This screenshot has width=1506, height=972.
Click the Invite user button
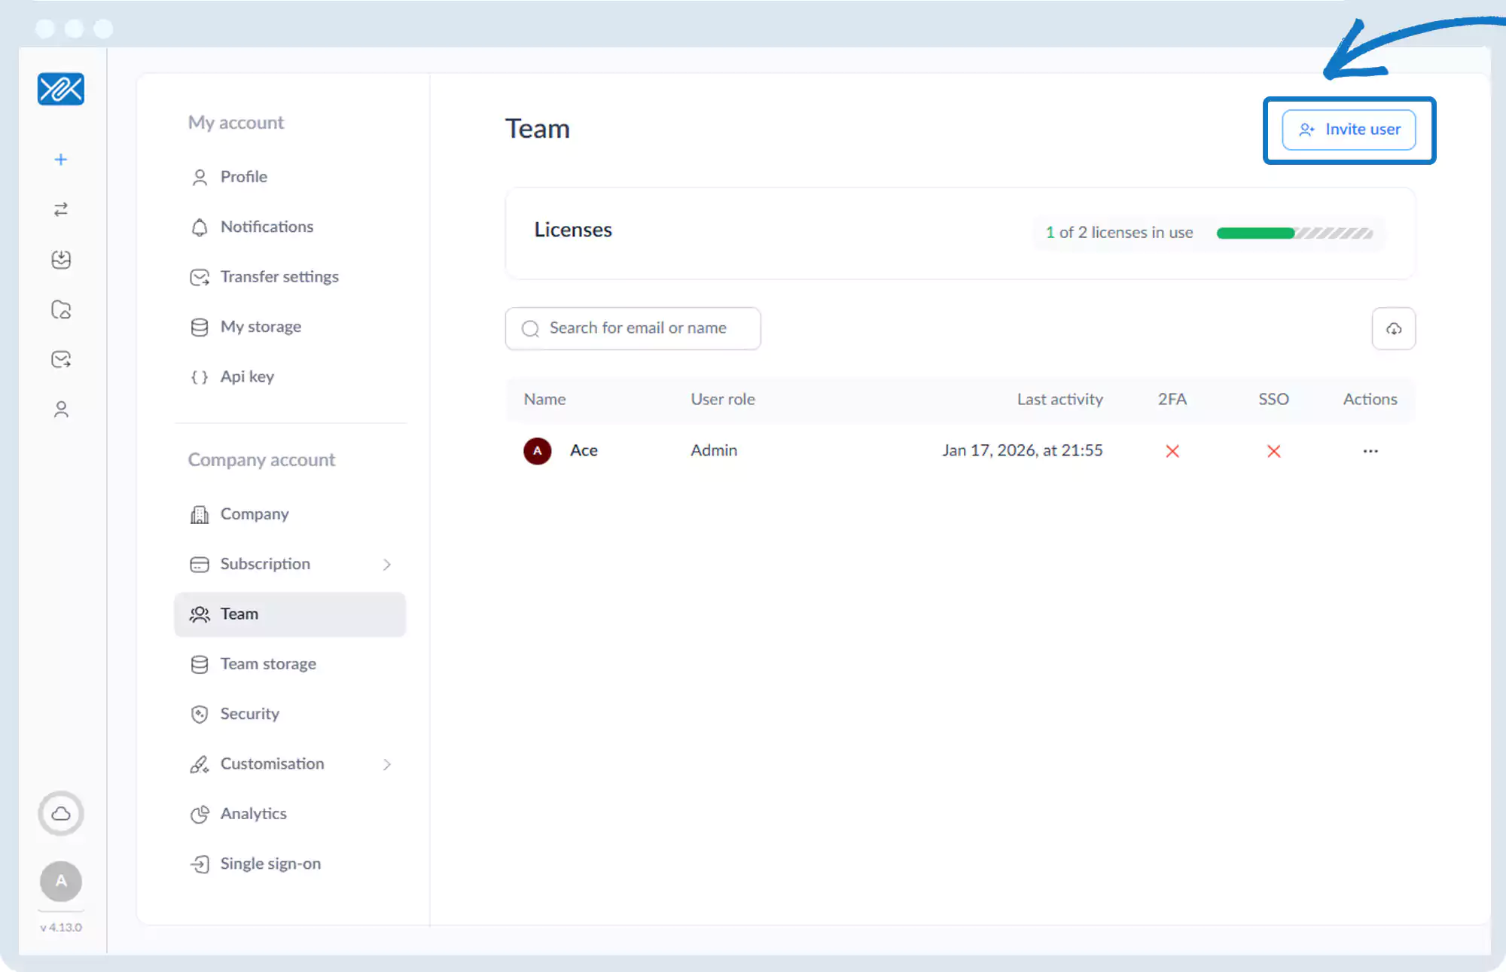[1349, 129]
